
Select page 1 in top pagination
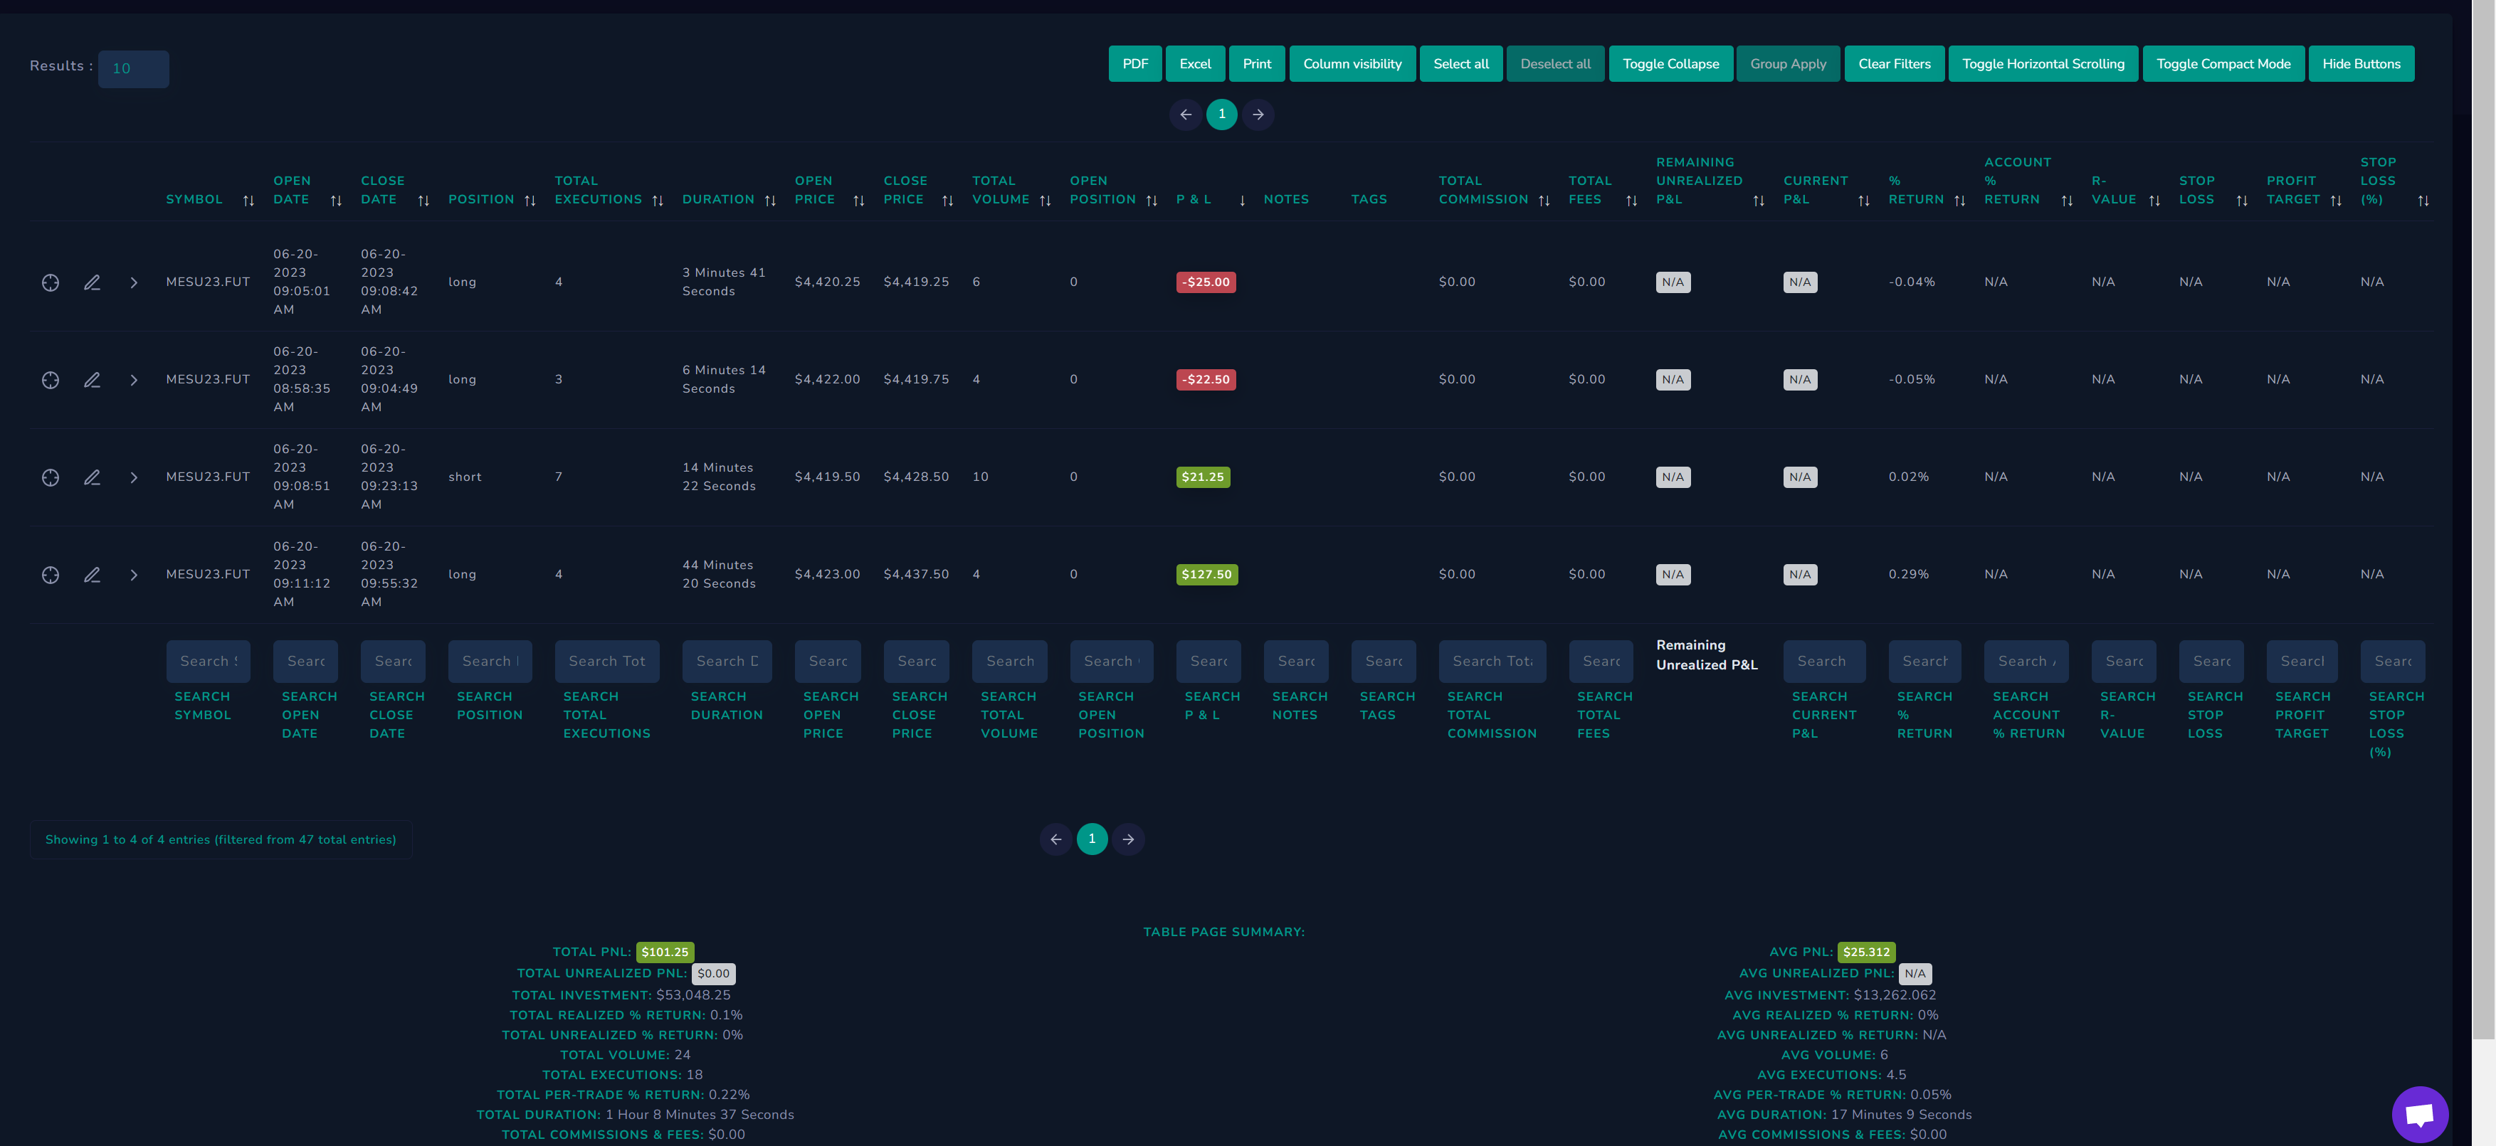click(1221, 115)
